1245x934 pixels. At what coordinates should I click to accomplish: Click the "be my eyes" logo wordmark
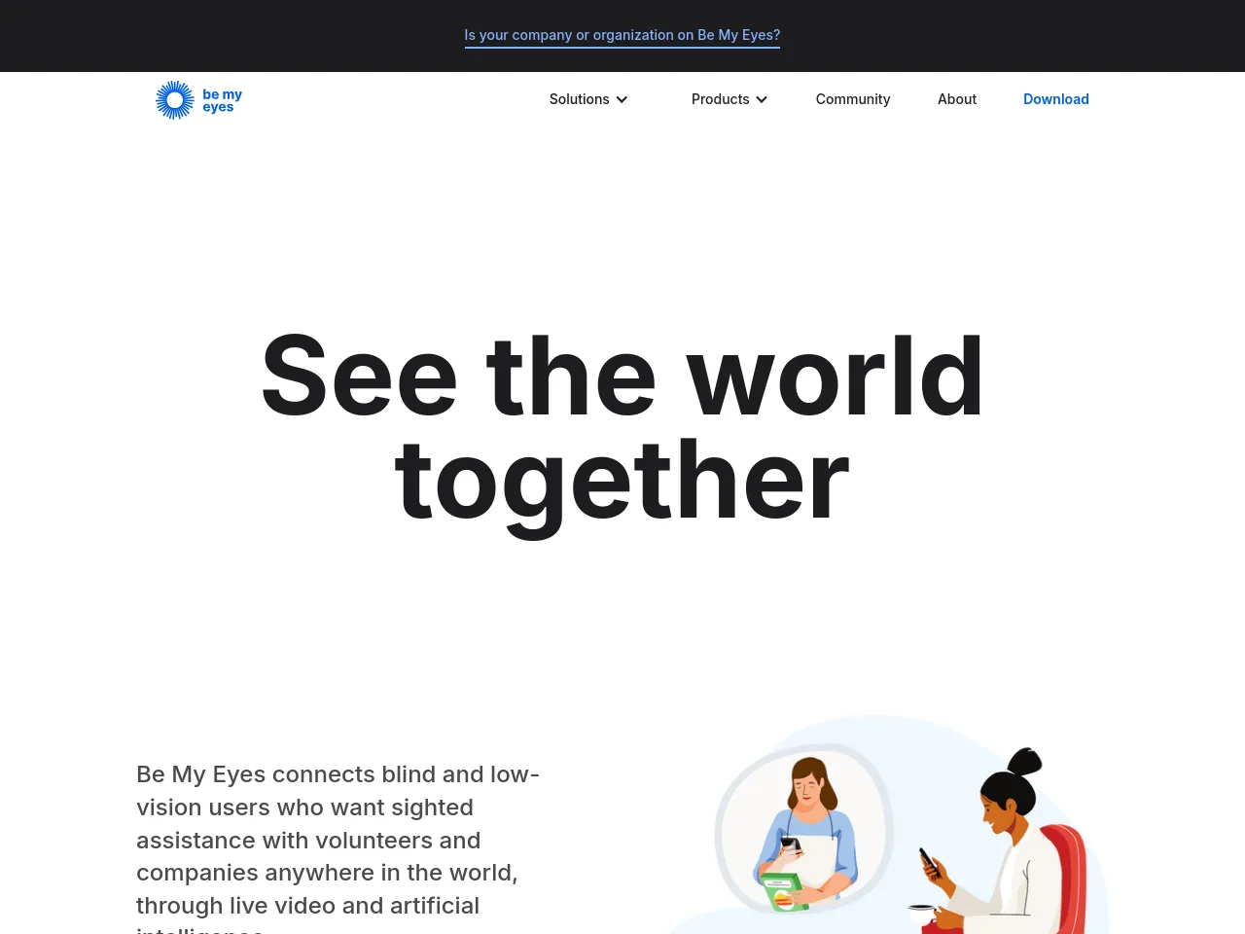click(222, 100)
